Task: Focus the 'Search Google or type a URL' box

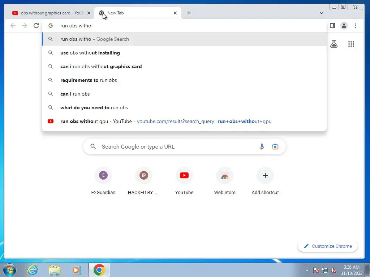Action: pos(184,147)
